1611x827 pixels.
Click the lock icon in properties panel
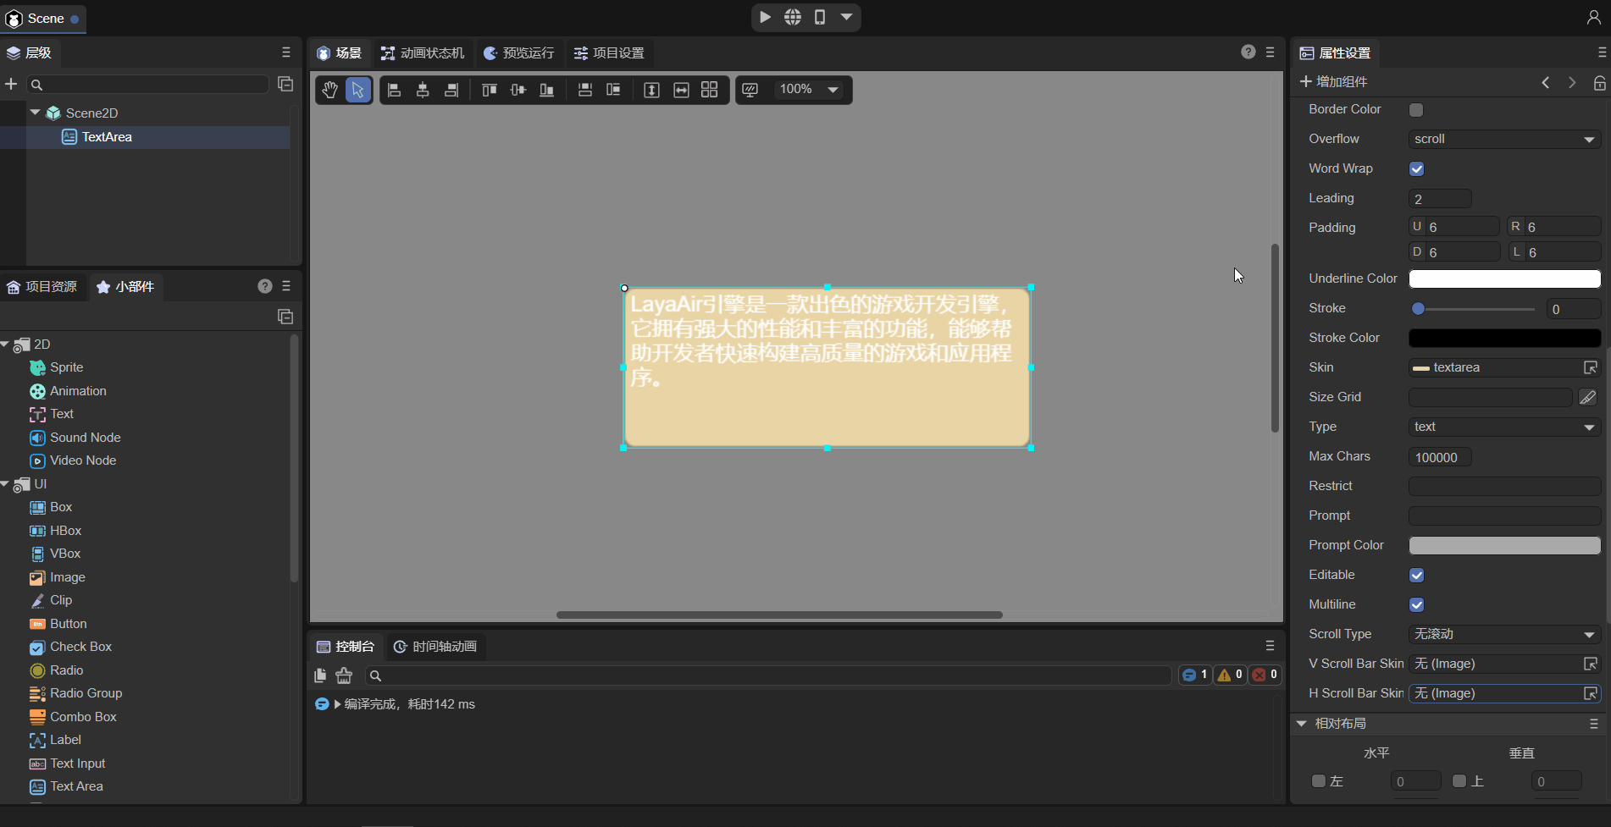(1599, 82)
